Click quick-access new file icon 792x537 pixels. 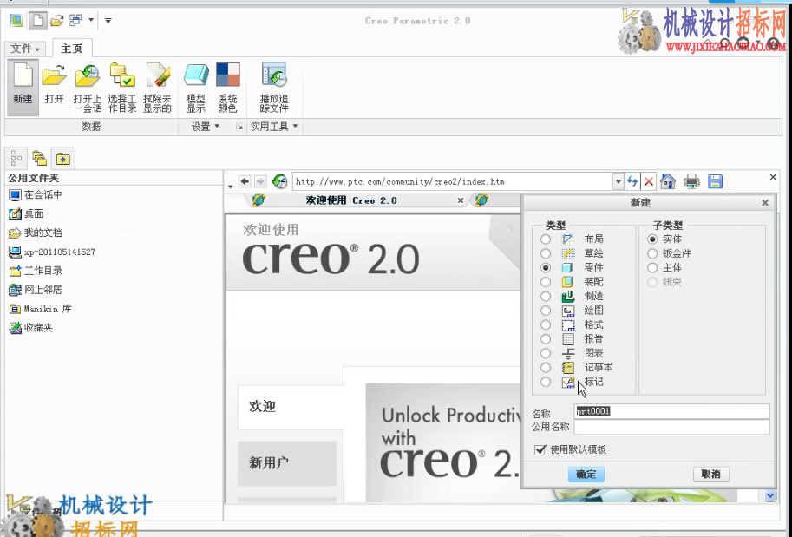coord(37,20)
